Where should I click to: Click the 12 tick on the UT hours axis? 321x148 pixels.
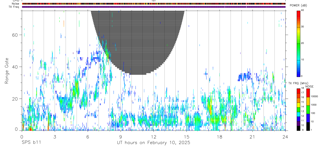pos(154,137)
